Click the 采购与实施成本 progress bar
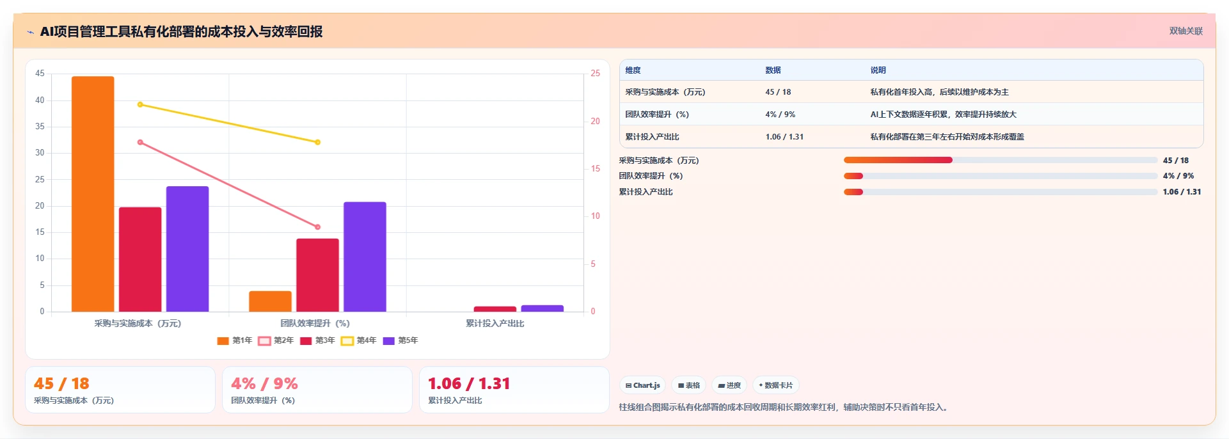The image size is (1229, 439). tap(1001, 160)
